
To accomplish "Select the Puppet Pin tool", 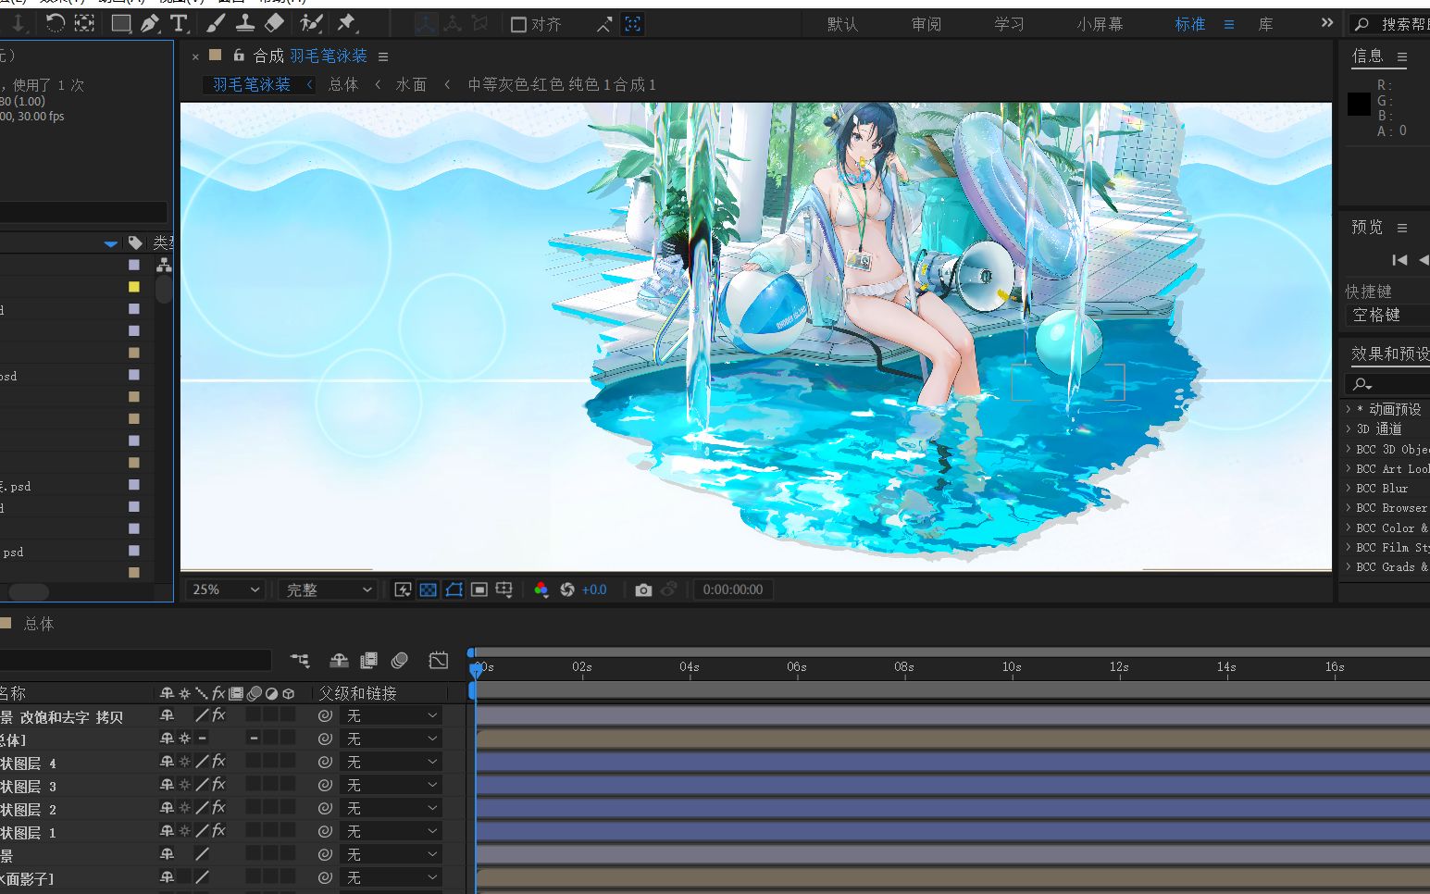I will click(x=346, y=23).
